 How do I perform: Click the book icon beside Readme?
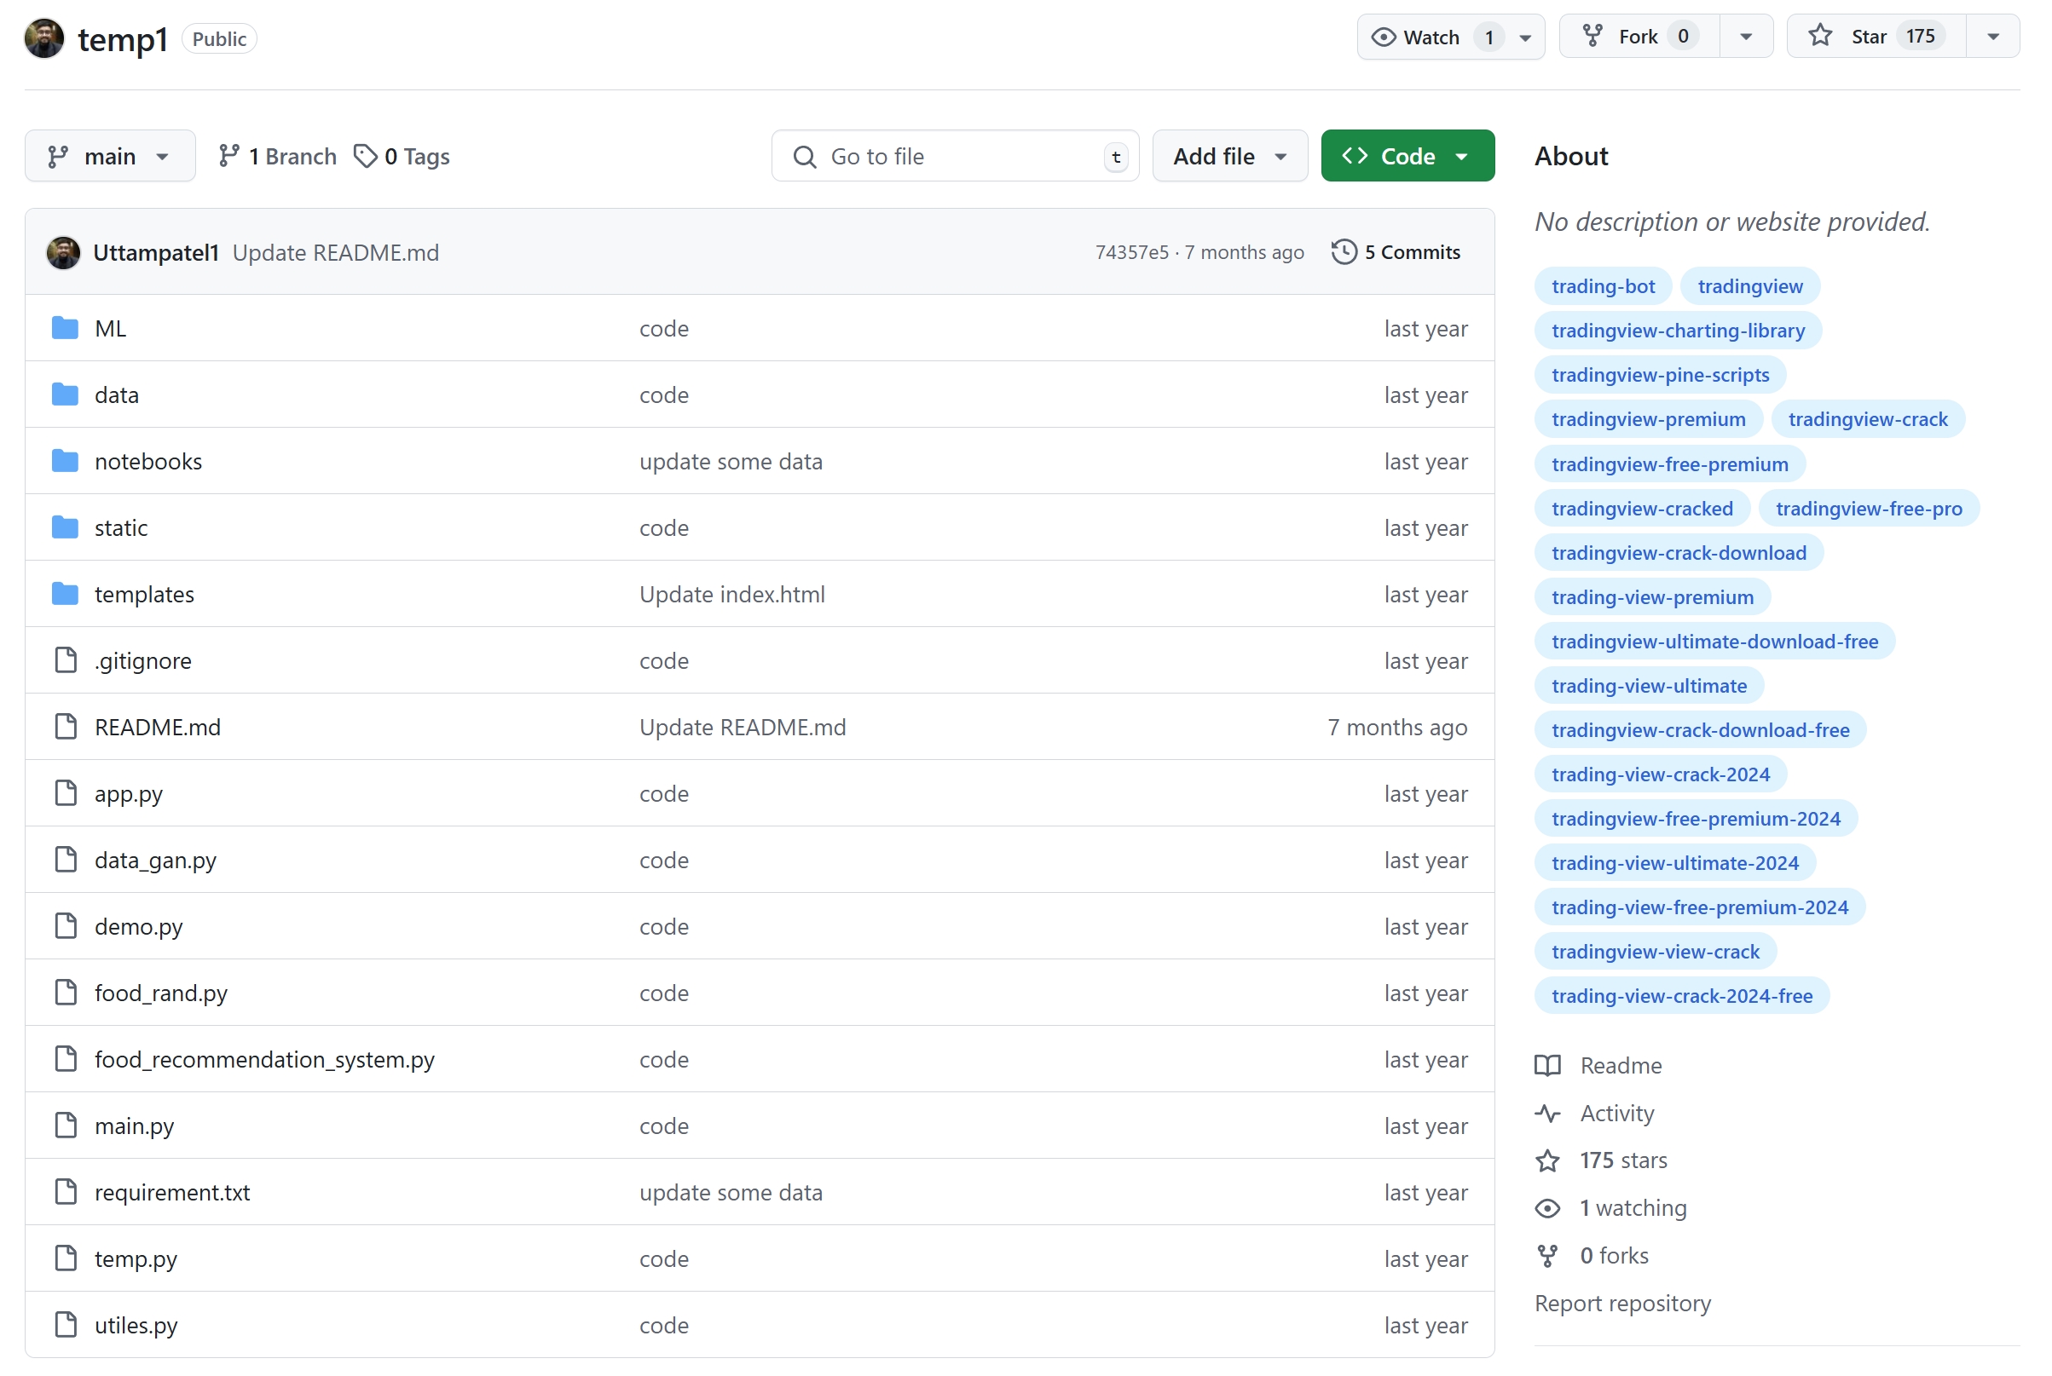(1547, 1065)
